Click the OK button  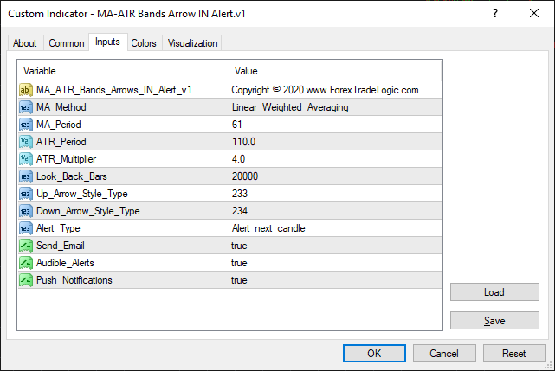(x=374, y=353)
